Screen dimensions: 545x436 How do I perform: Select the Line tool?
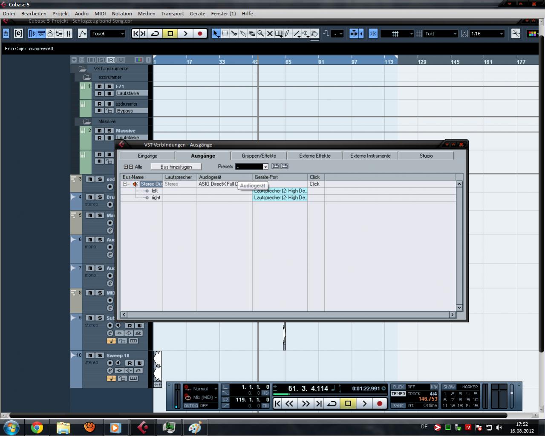297,34
